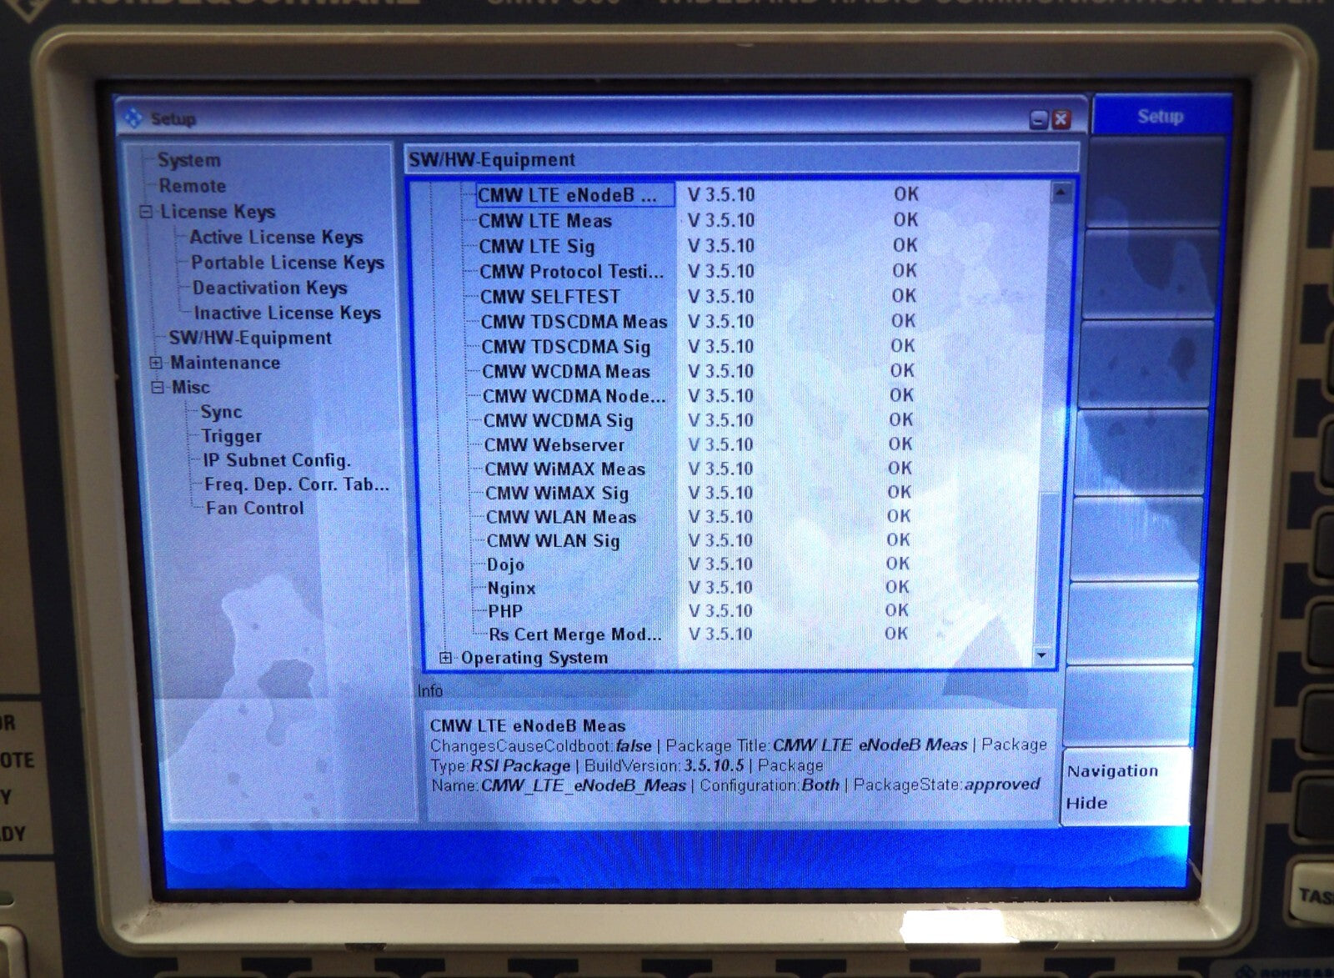Screen dimensions: 1334x978
Task: Click the list scrollbar up arrow
Action: 1061,193
